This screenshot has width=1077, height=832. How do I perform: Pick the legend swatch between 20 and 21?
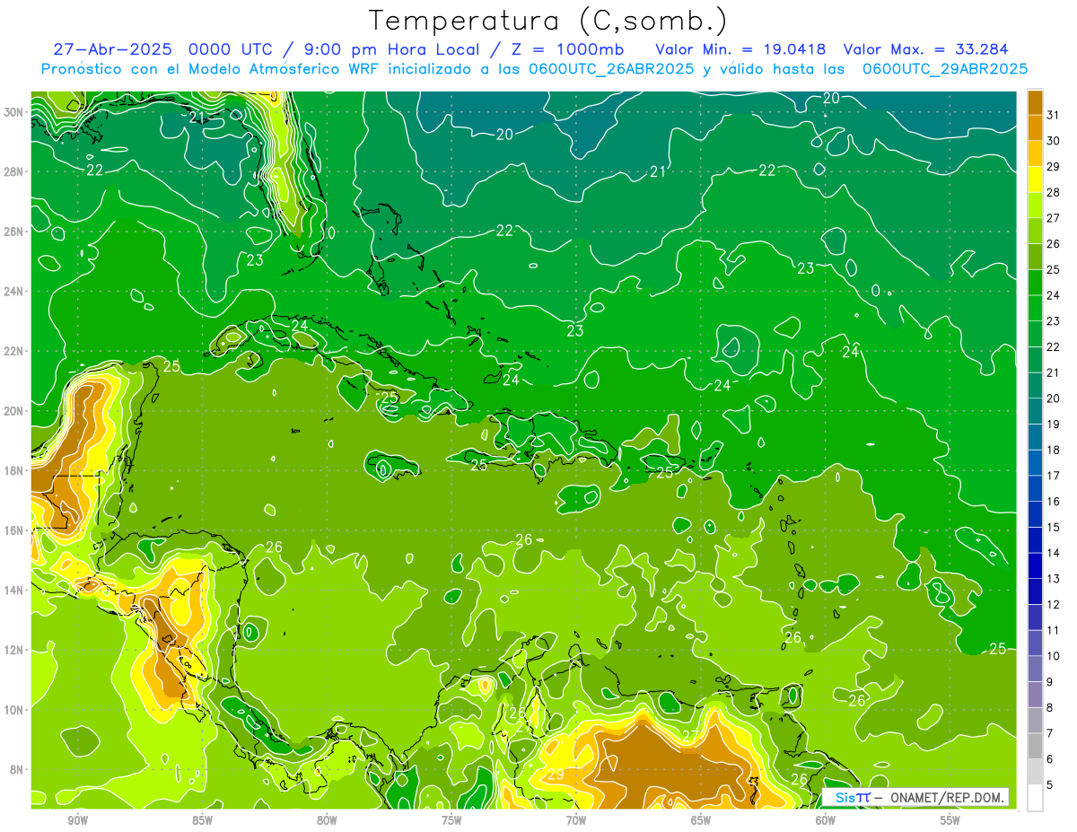pos(1035,385)
